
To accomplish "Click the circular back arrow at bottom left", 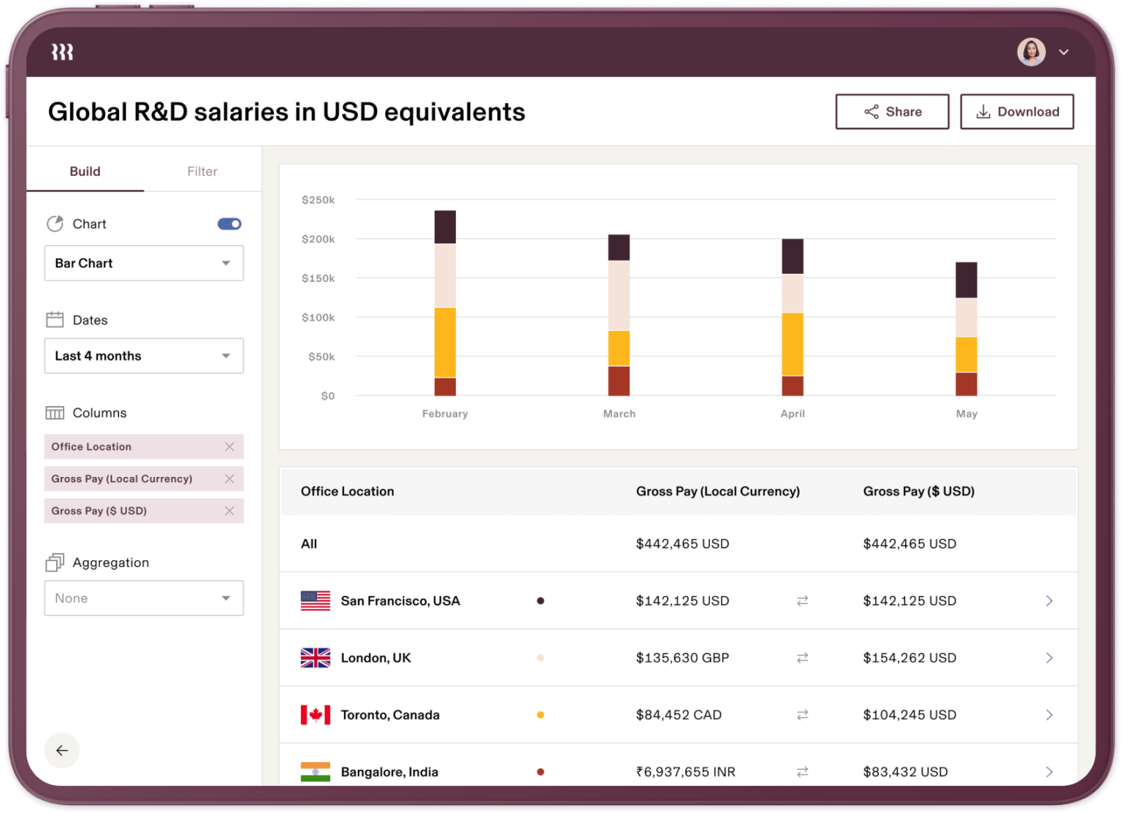I will click(62, 750).
